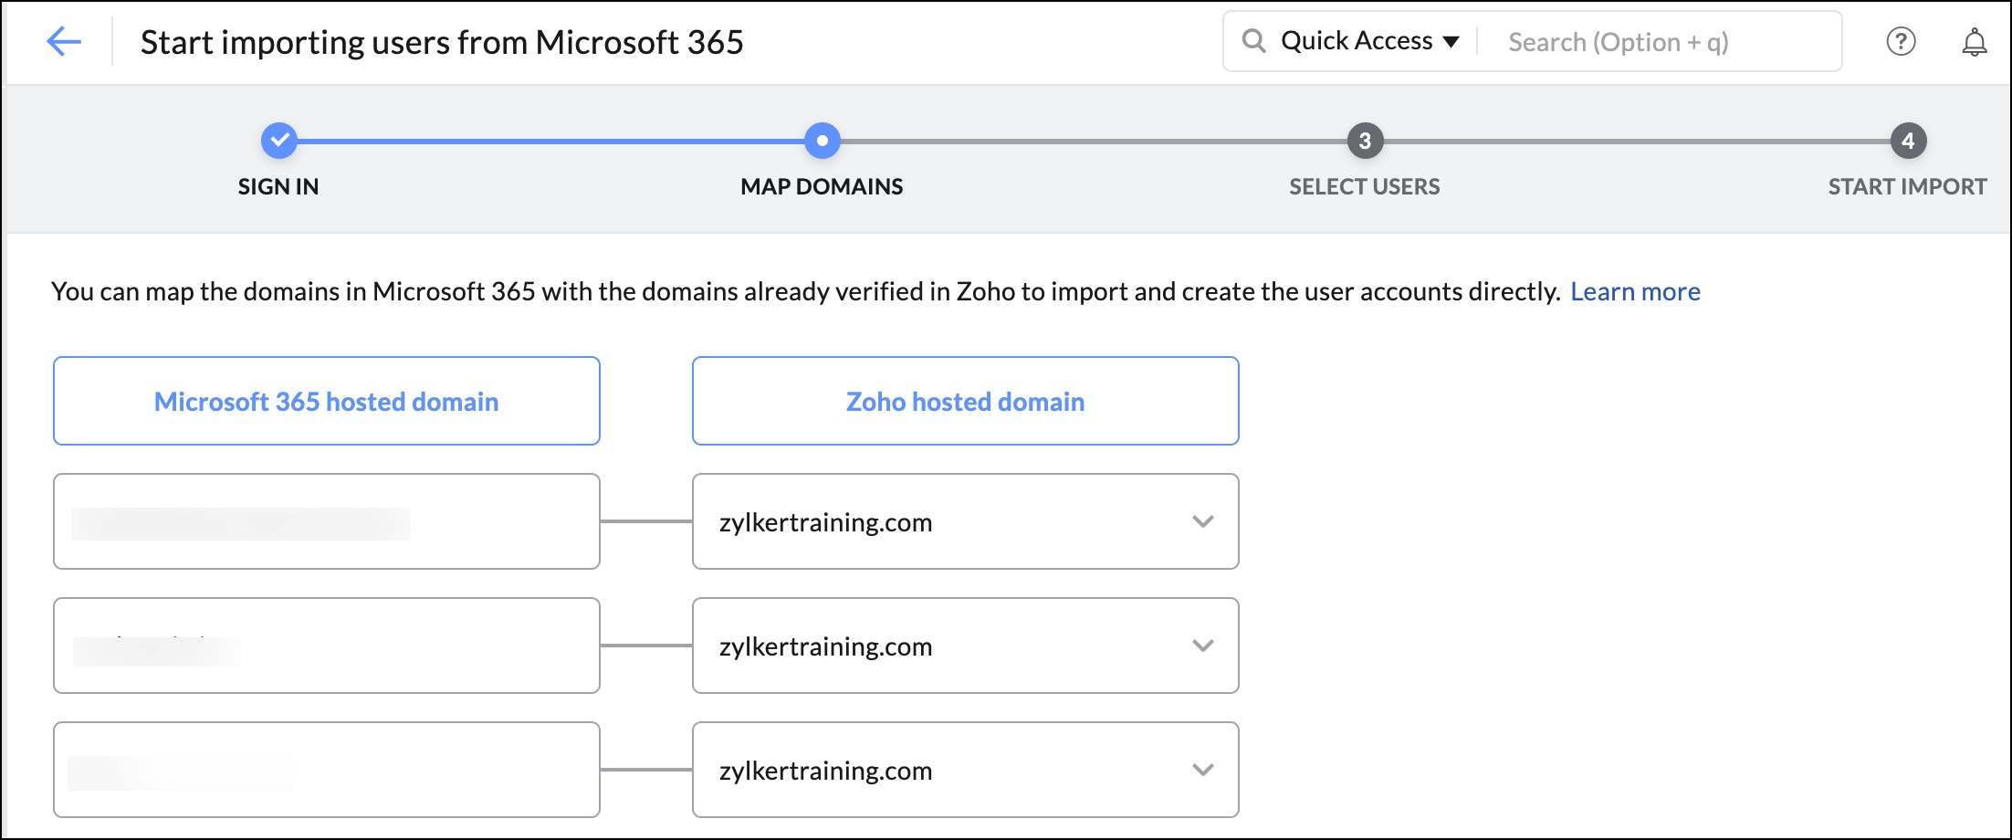Click the Zoho hosted domain header
This screenshot has height=840, width=2012.
click(x=966, y=401)
